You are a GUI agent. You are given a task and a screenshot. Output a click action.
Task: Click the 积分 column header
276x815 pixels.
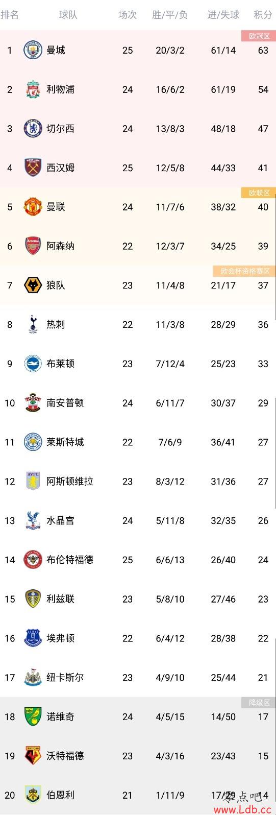point(263,15)
